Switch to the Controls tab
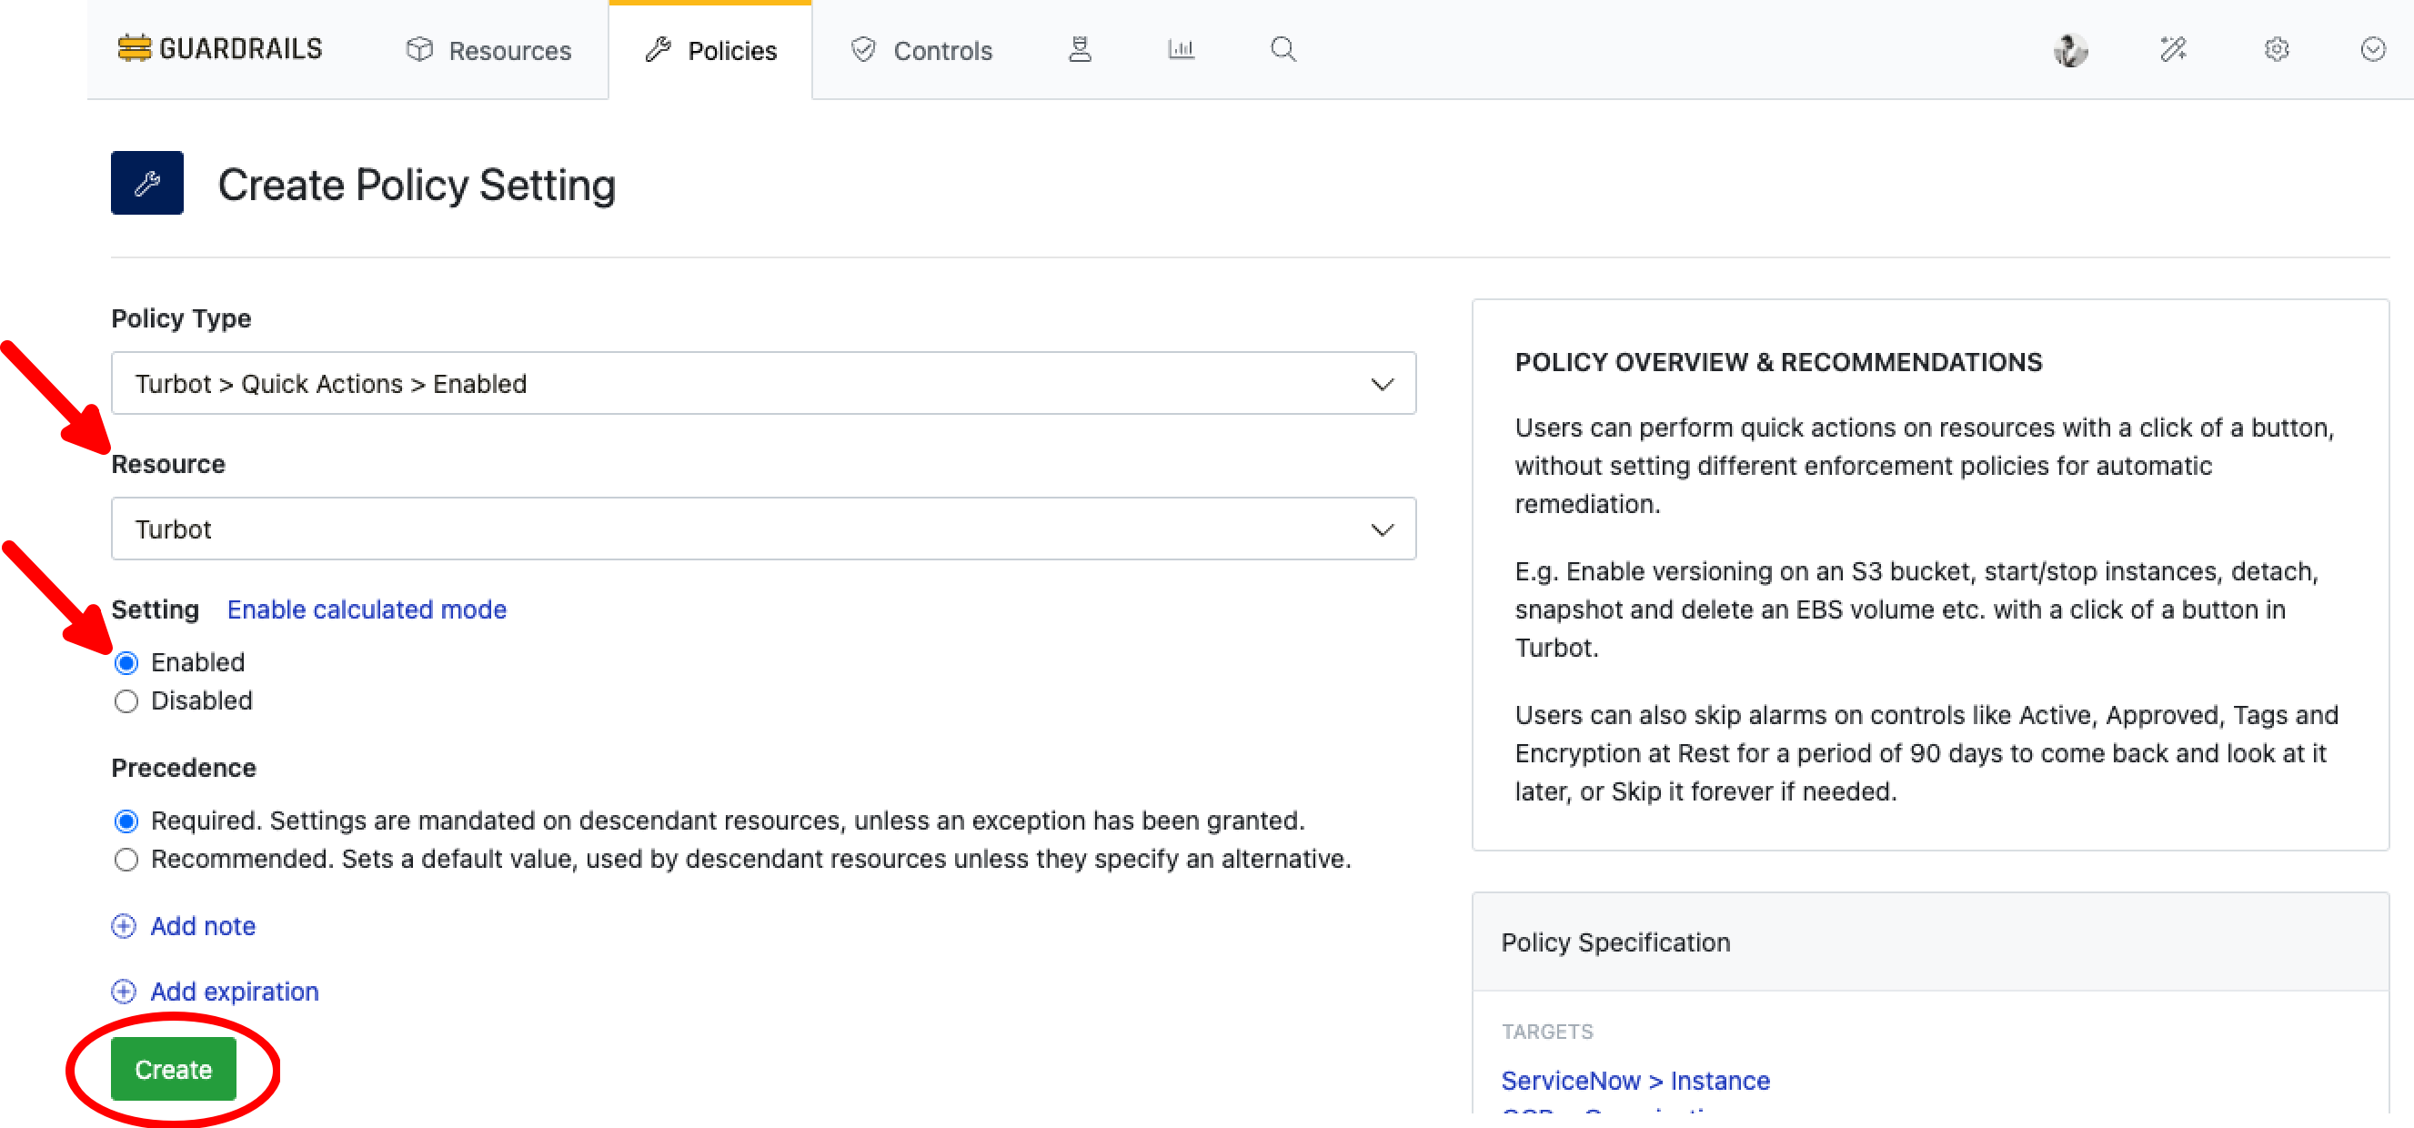Image resolution: width=2414 pixels, height=1128 pixels. pos(921,51)
